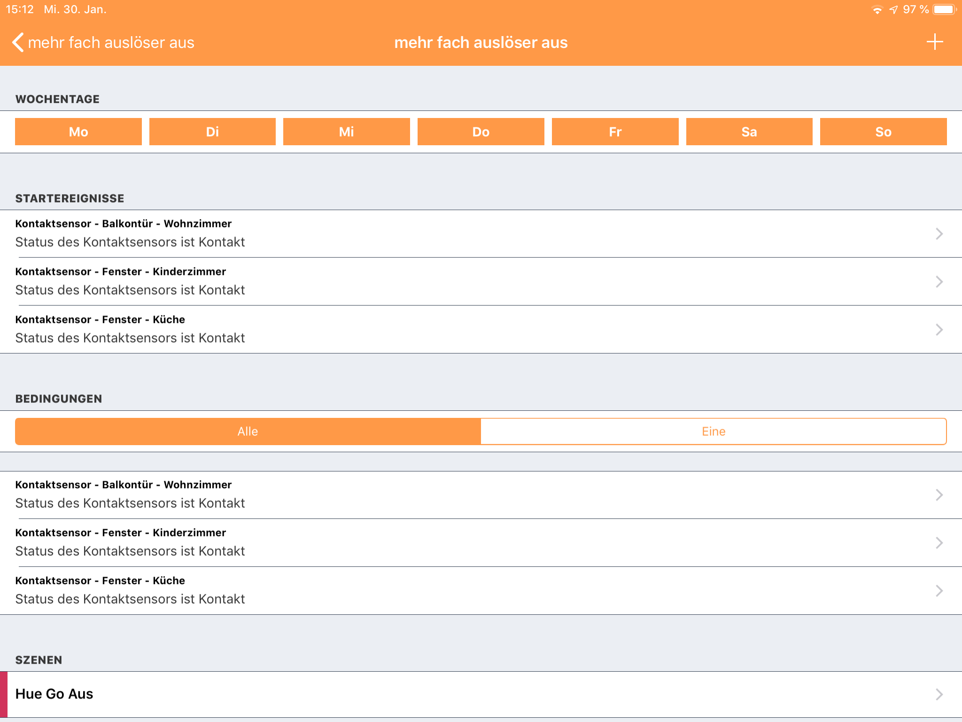Toggle the Sa weekday button
Image resolution: width=962 pixels, height=722 pixels.
point(749,132)
